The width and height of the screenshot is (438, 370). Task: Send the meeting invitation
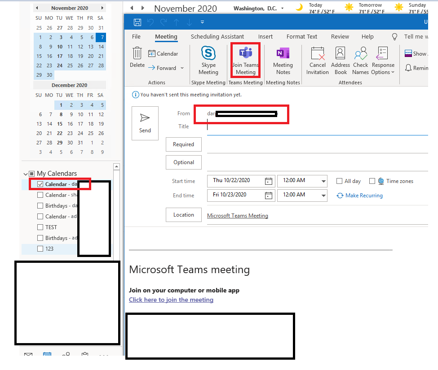145,123
